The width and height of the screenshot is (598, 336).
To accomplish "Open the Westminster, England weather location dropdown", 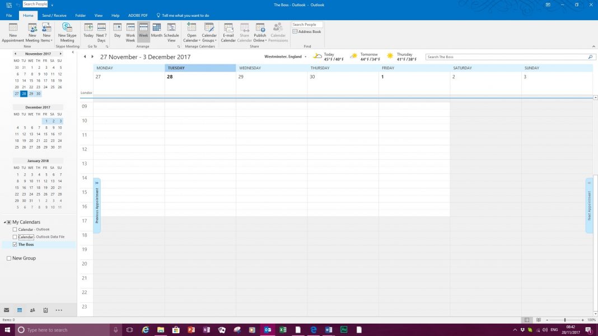I will pyautogui.click(x=305, y=56).
